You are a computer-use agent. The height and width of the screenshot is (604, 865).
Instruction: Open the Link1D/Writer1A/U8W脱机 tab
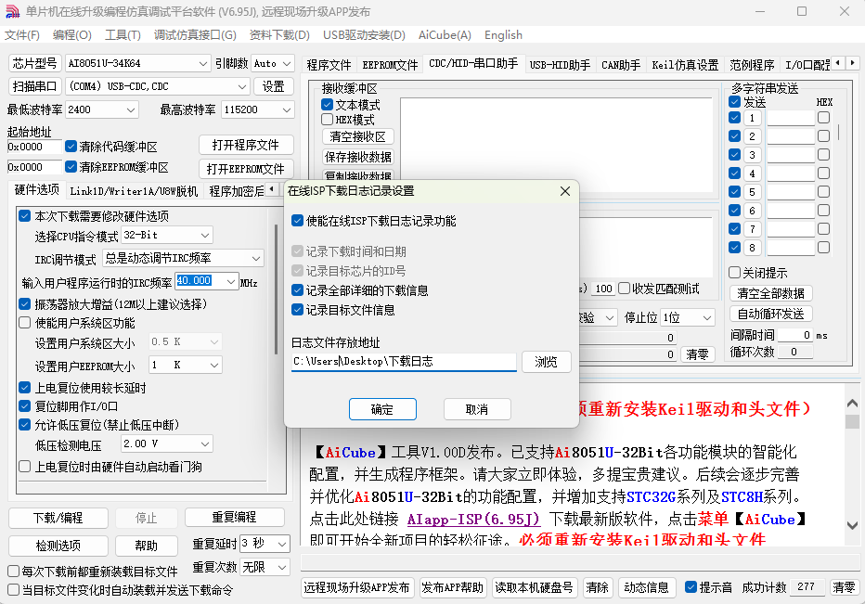[x=134, y=191]
